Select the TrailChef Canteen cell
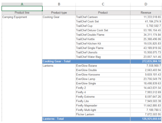The width and height of the screenshot is (162, 123). (103, 17)
